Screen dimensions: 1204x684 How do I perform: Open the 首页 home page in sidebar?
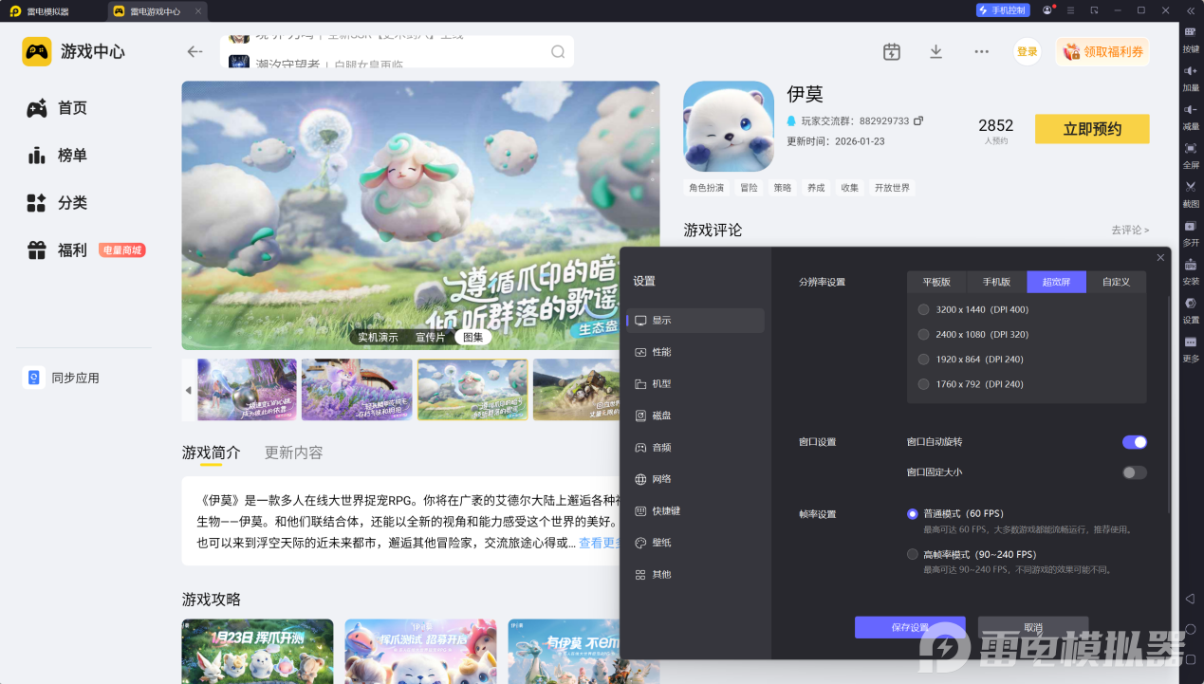click(x=57, y=108)
